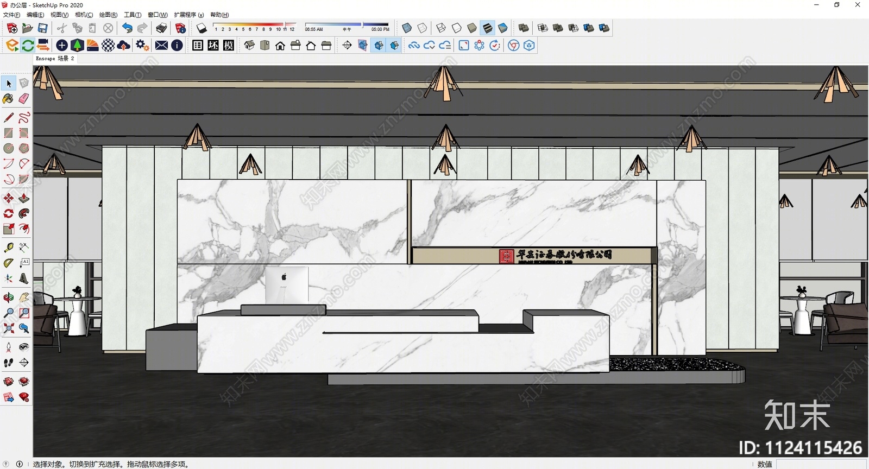This screenshot has width=869, height=469.
Task: Select Shaded With Textures style
Action: tap(487, 28)
